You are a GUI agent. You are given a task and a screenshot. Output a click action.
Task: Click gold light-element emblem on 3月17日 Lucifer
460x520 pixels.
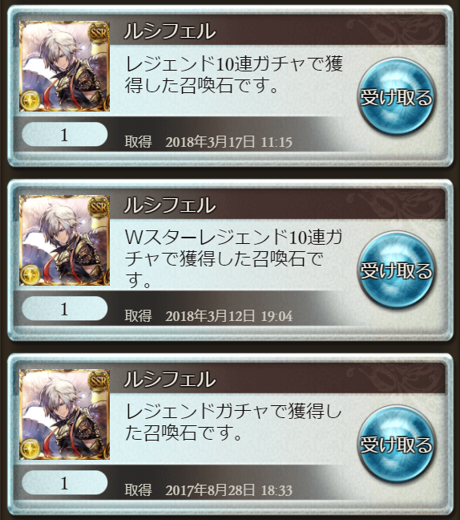[x=30, y=100]
